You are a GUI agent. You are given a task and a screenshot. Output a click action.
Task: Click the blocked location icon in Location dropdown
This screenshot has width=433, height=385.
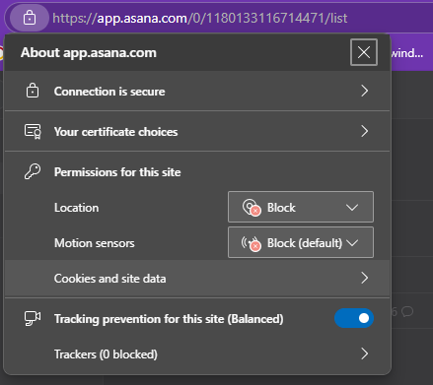point(252,208)
